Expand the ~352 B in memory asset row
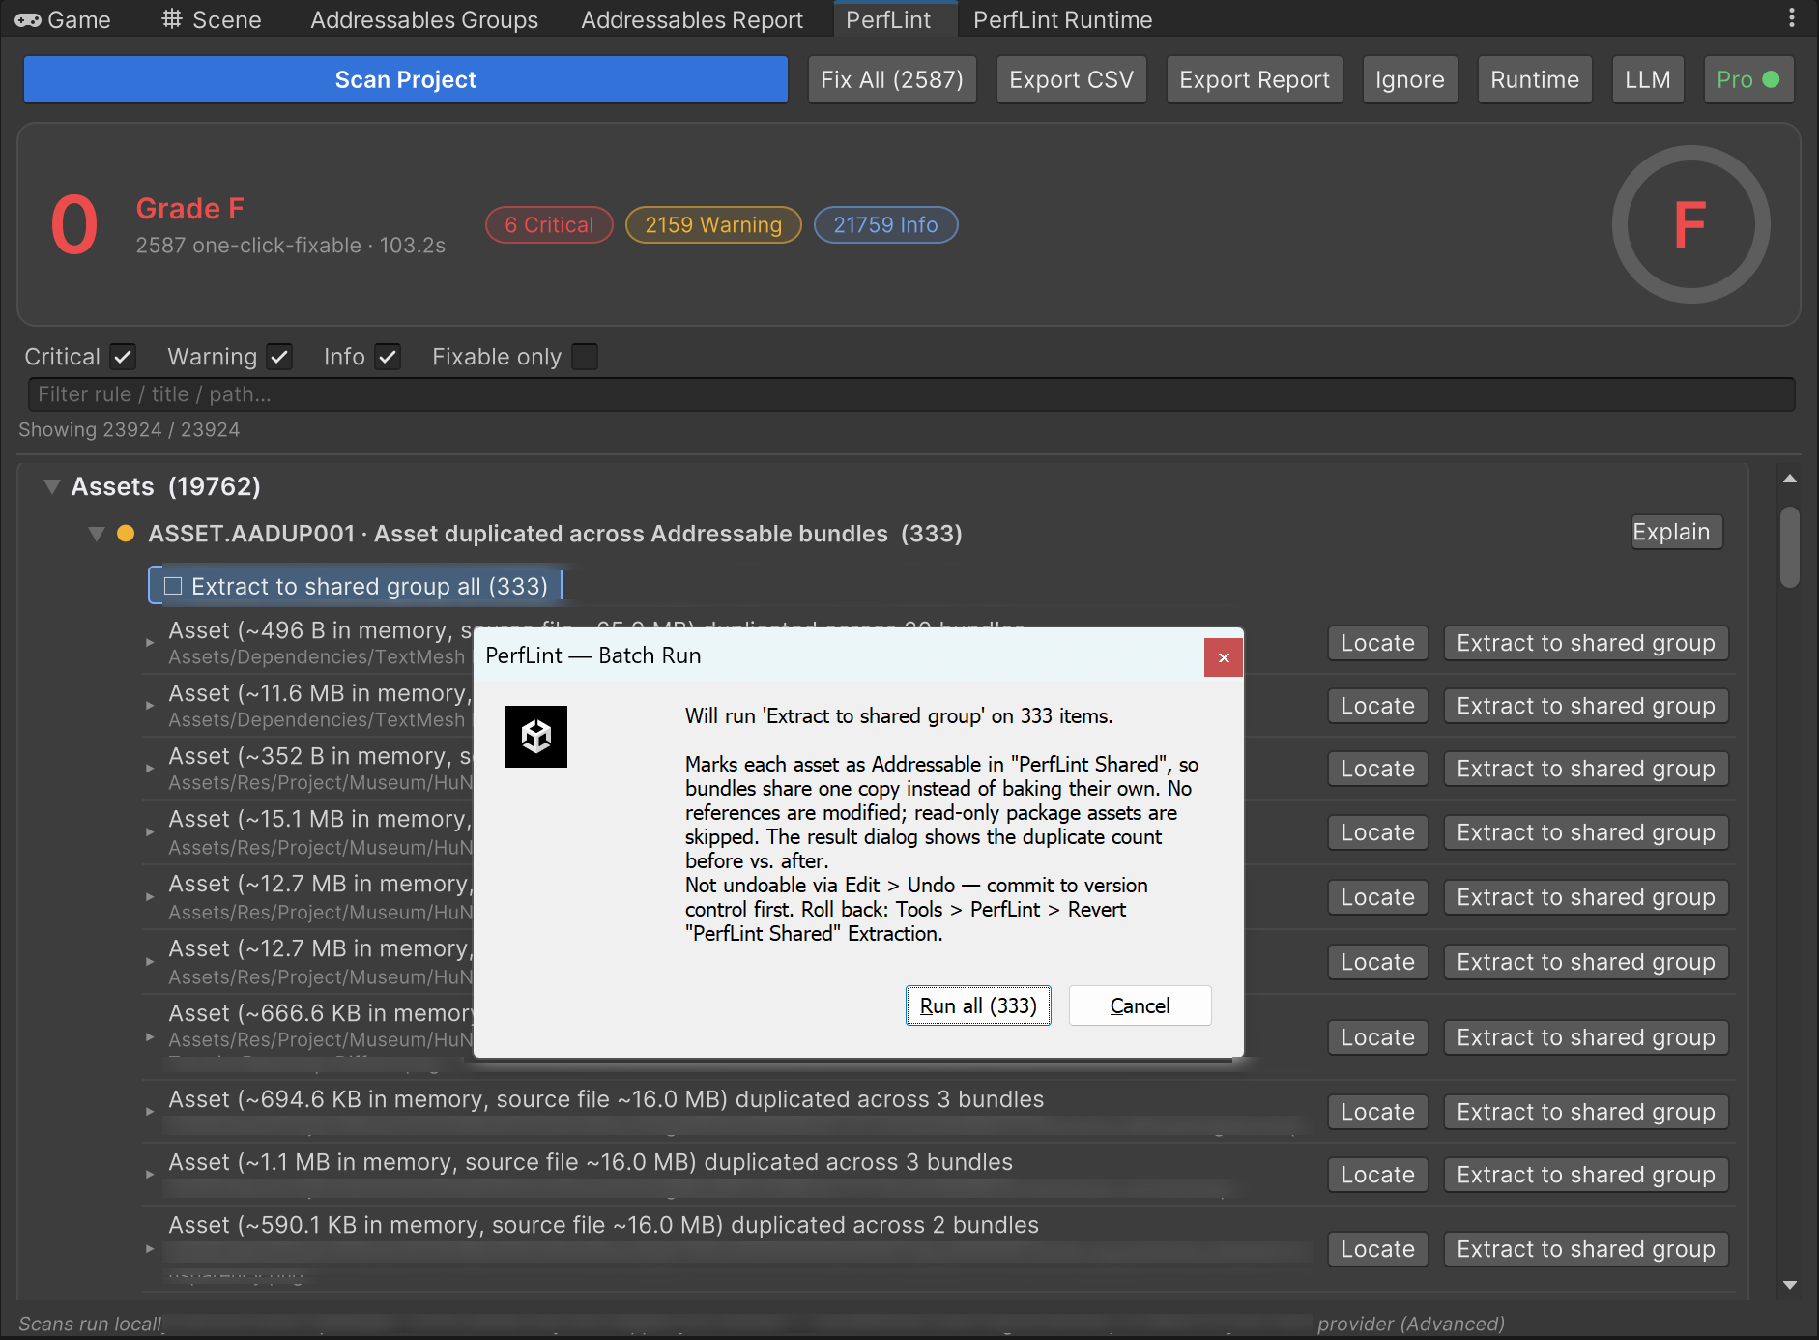The image size is (1819, 1340). pos(150,768)
